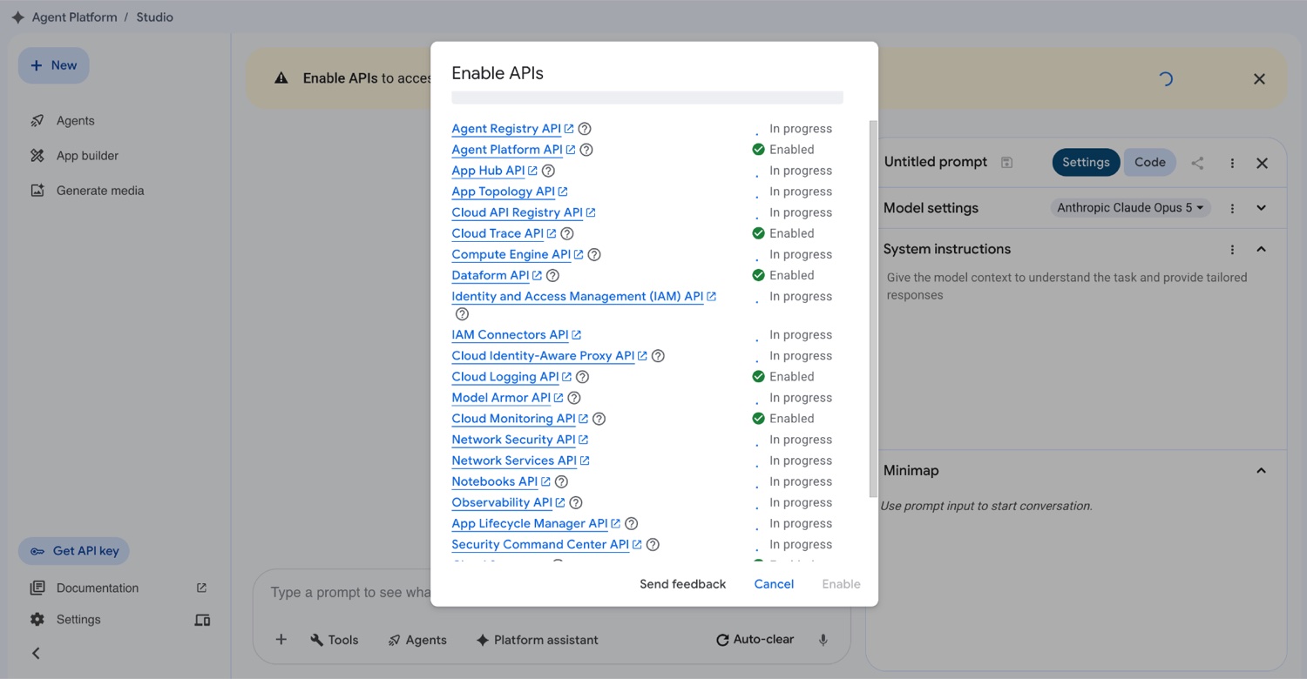Open App builder from the sidebar
The width and height of the screenshot is (1307, 679).
coord(87,156)
